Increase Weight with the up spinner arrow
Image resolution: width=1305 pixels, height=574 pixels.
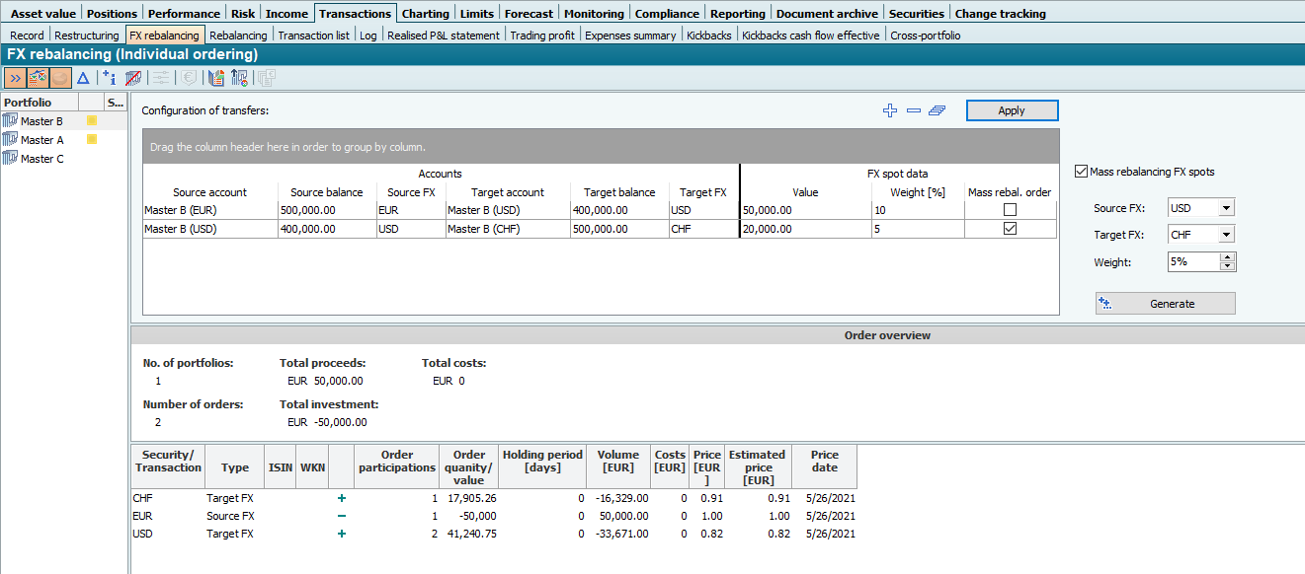pyautogui.click(x=1228, y=257)
